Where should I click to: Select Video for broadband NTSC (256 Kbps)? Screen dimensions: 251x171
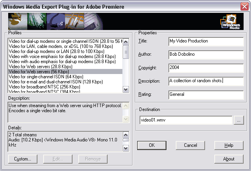pos(65,87)
